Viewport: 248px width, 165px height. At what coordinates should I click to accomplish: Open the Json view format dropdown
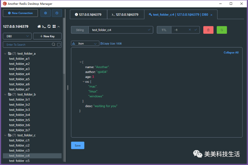coord(85,43)
